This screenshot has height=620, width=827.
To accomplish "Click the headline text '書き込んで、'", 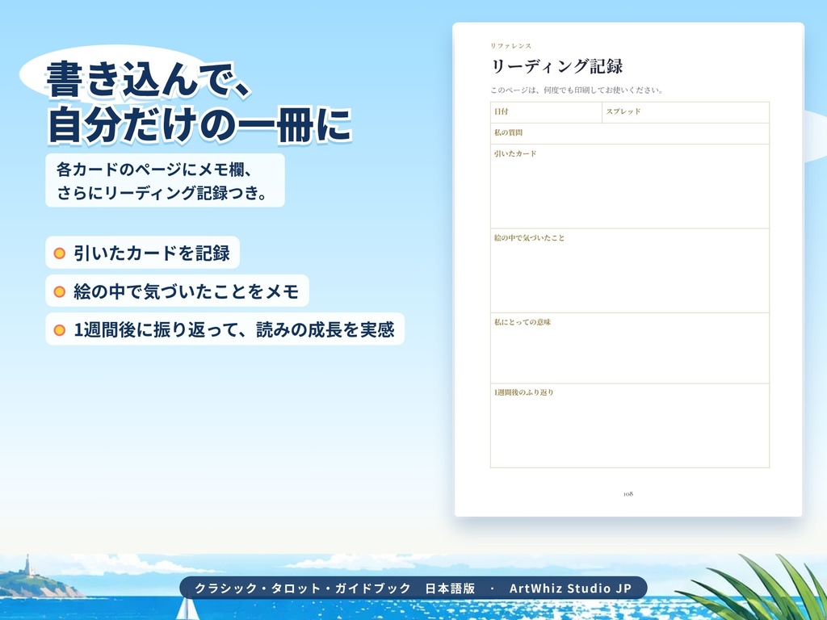I will point(148,80).
